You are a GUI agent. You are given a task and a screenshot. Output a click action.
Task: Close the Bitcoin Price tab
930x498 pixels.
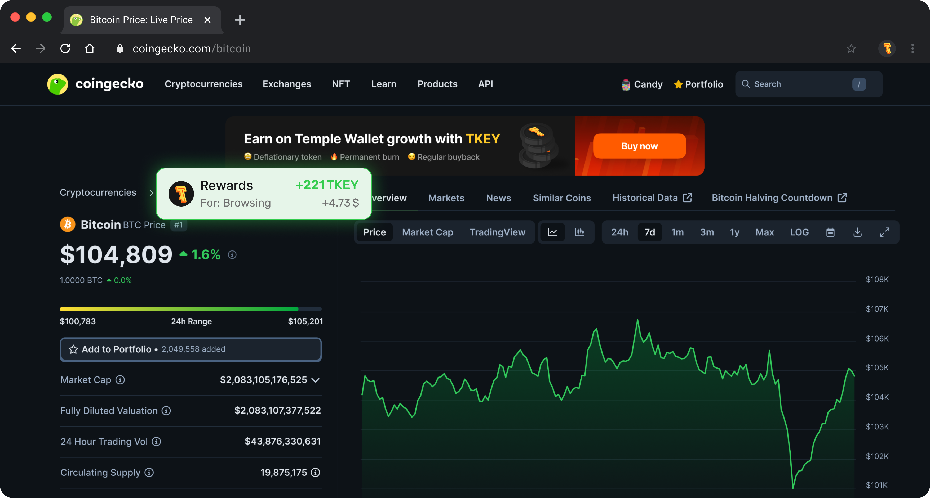click(x=207, y=20)
